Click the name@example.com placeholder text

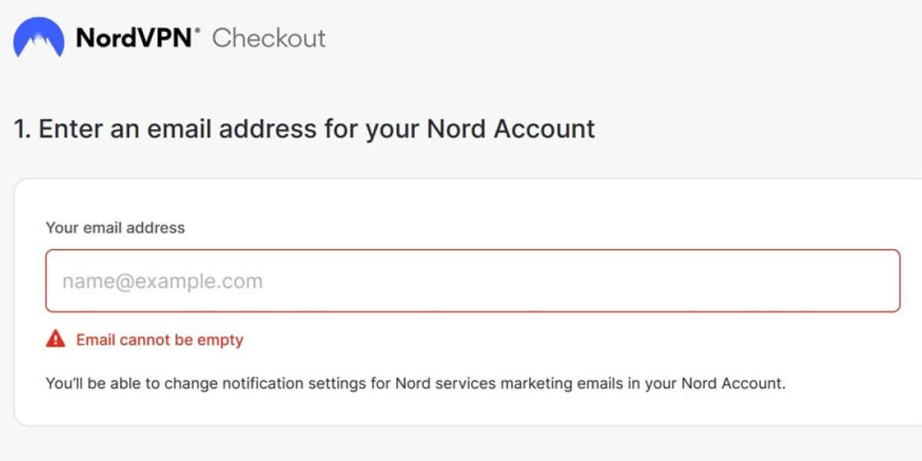pyautogui.click(x=162, y=281)
